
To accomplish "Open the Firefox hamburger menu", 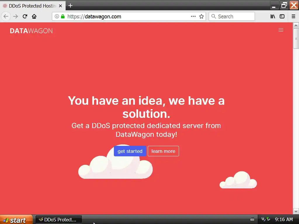I will [x=293, y=16].
